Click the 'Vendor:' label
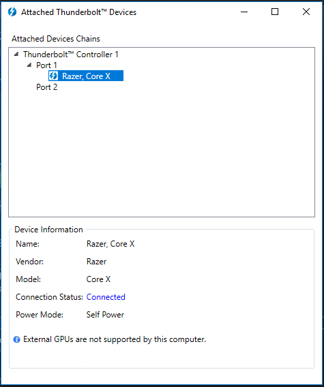 pyautogui.click(x=29, y=262)
